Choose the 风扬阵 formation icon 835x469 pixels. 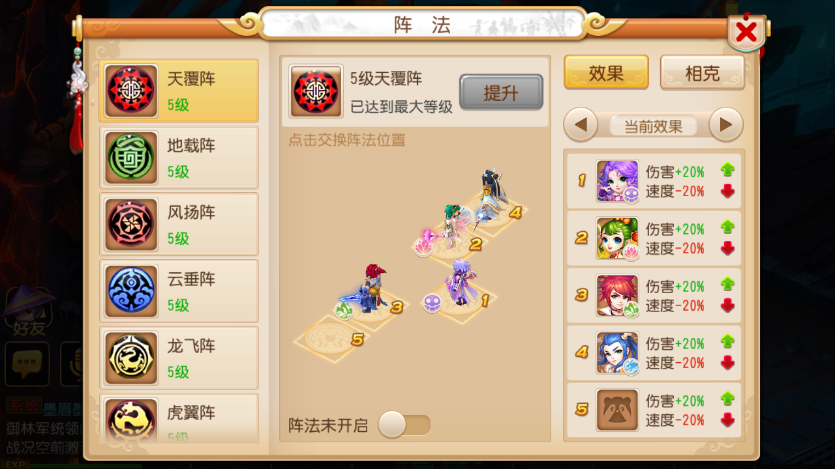click(x=131, y=225)
